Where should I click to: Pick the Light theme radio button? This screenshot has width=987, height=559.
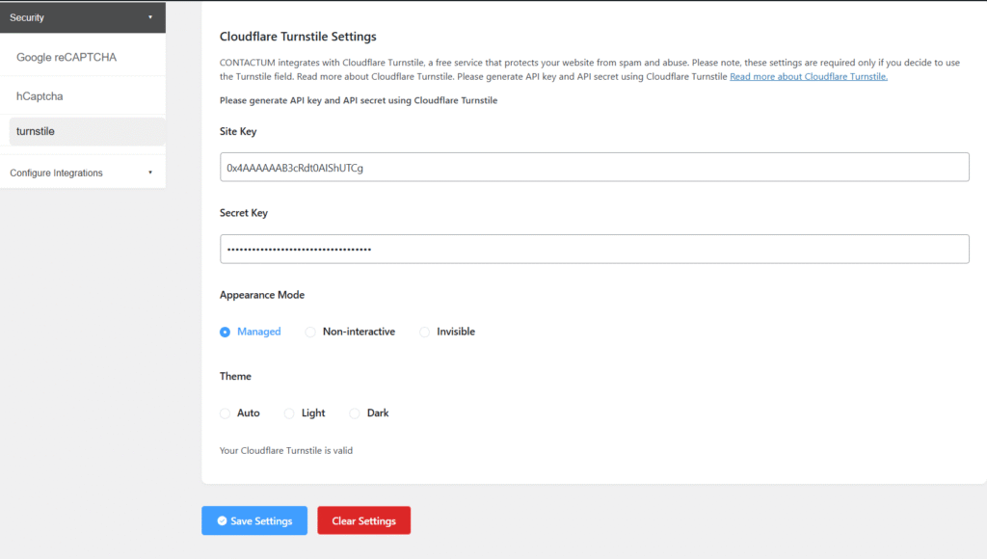pyautogui.click(x=290, y=413)
